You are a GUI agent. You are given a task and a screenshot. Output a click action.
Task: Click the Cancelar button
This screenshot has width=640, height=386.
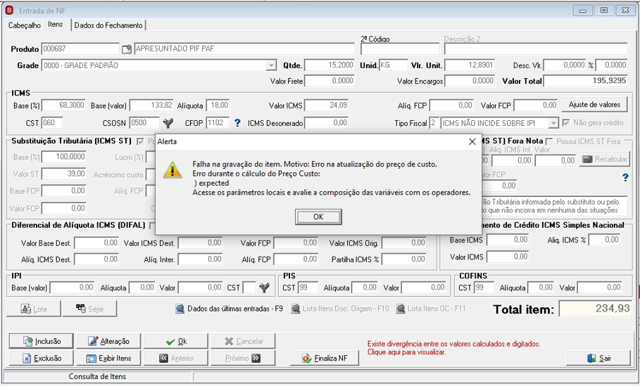pyautogui.click(x=244, y=341)
